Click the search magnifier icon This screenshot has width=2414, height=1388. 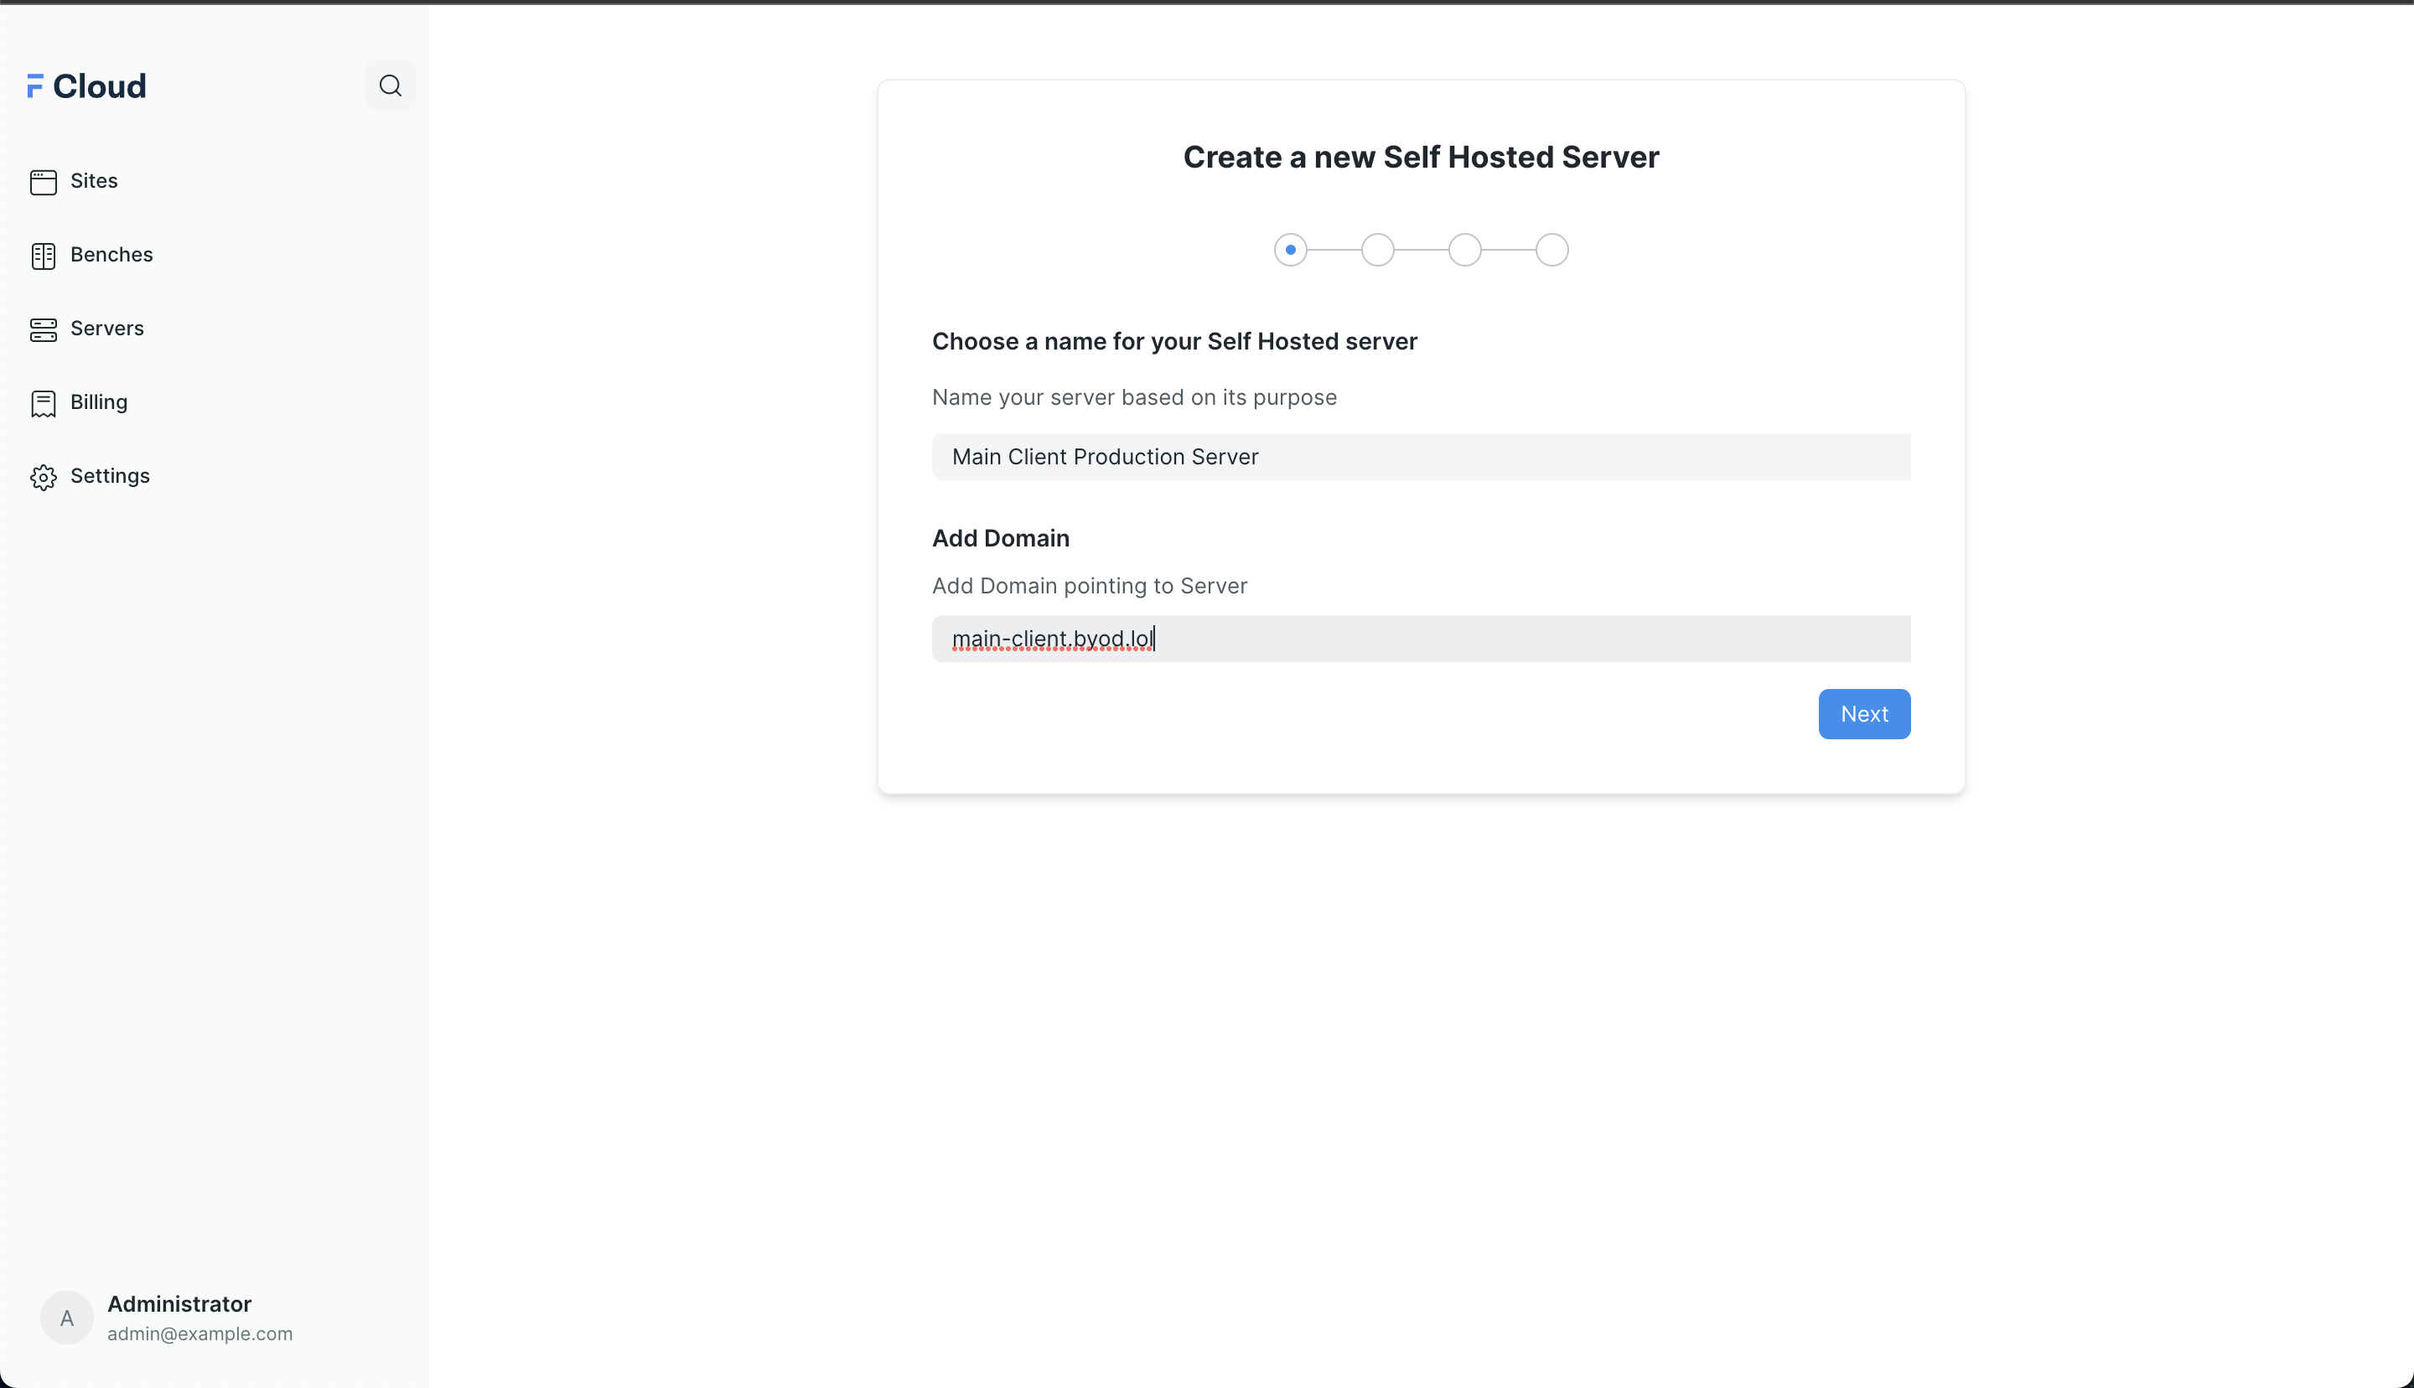[390, 85]
